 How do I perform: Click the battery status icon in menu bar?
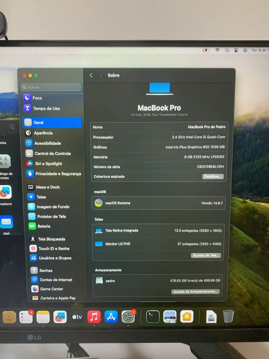tap(206, 50)
